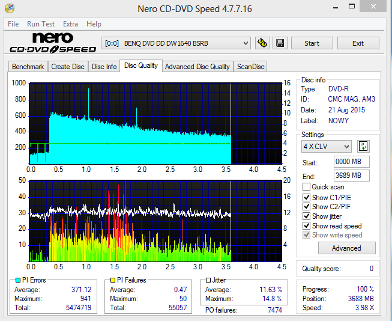Uncheck Show C1/PIE

306,197
